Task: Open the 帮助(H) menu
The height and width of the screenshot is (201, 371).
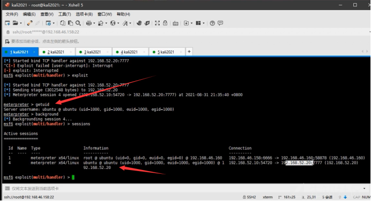Action: 123,14
